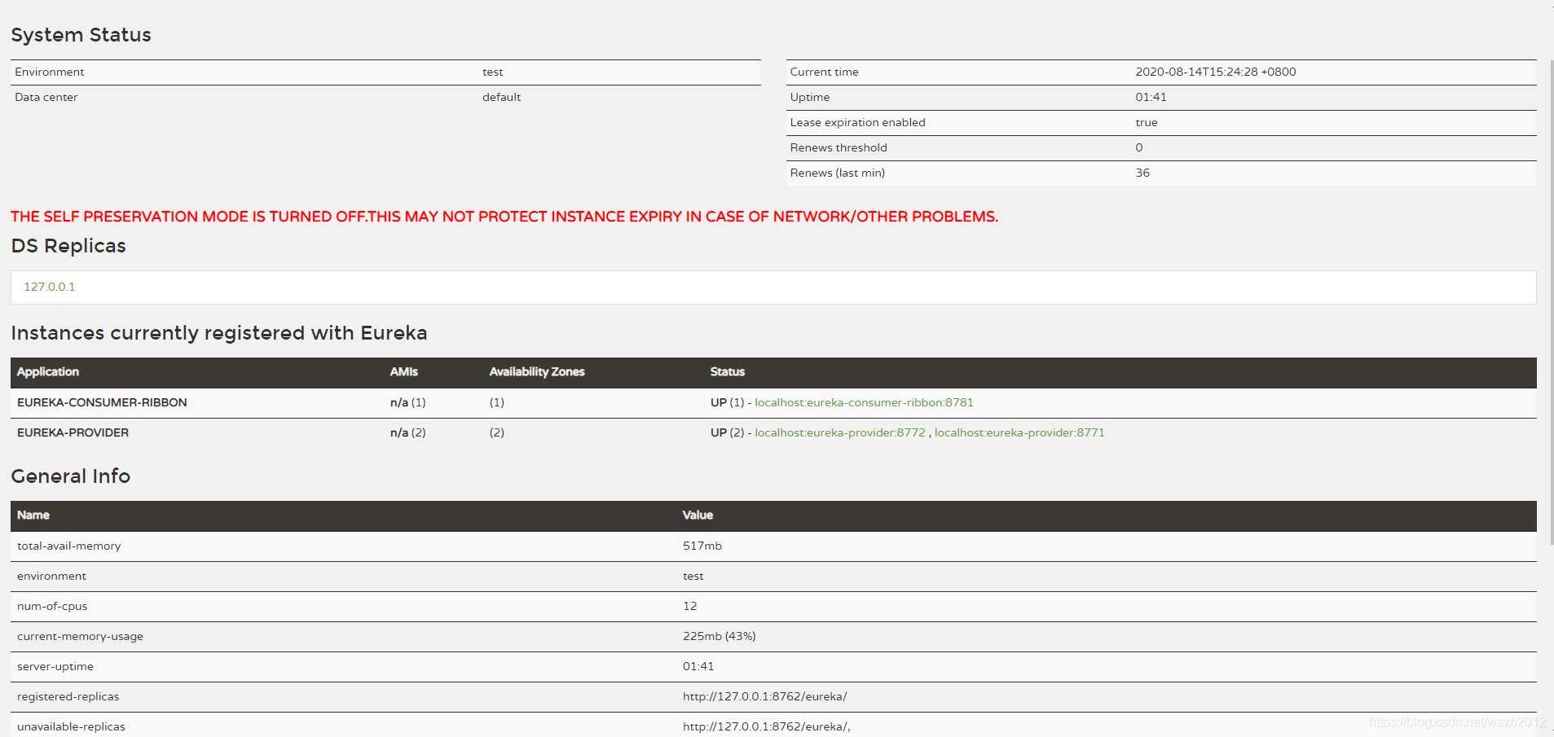Select the num-of-cpus value 12

689,606
